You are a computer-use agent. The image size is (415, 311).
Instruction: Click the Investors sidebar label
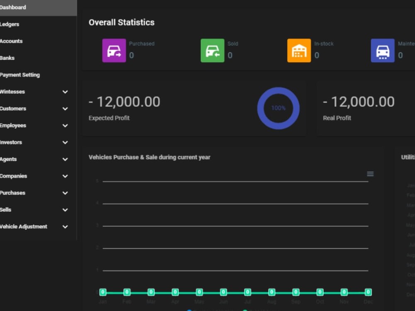[x=11, y=142]
